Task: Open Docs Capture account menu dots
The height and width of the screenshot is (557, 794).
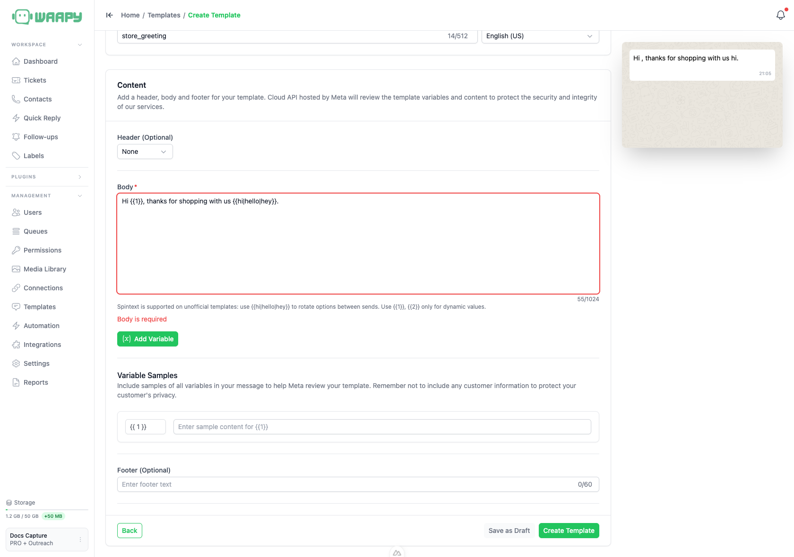Action: pos(80,540)
